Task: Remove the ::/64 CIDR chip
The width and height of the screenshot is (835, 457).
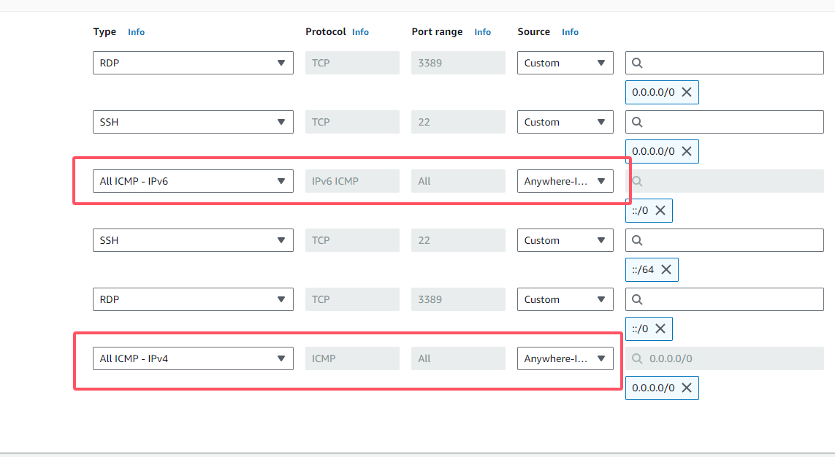Action: 666,269
